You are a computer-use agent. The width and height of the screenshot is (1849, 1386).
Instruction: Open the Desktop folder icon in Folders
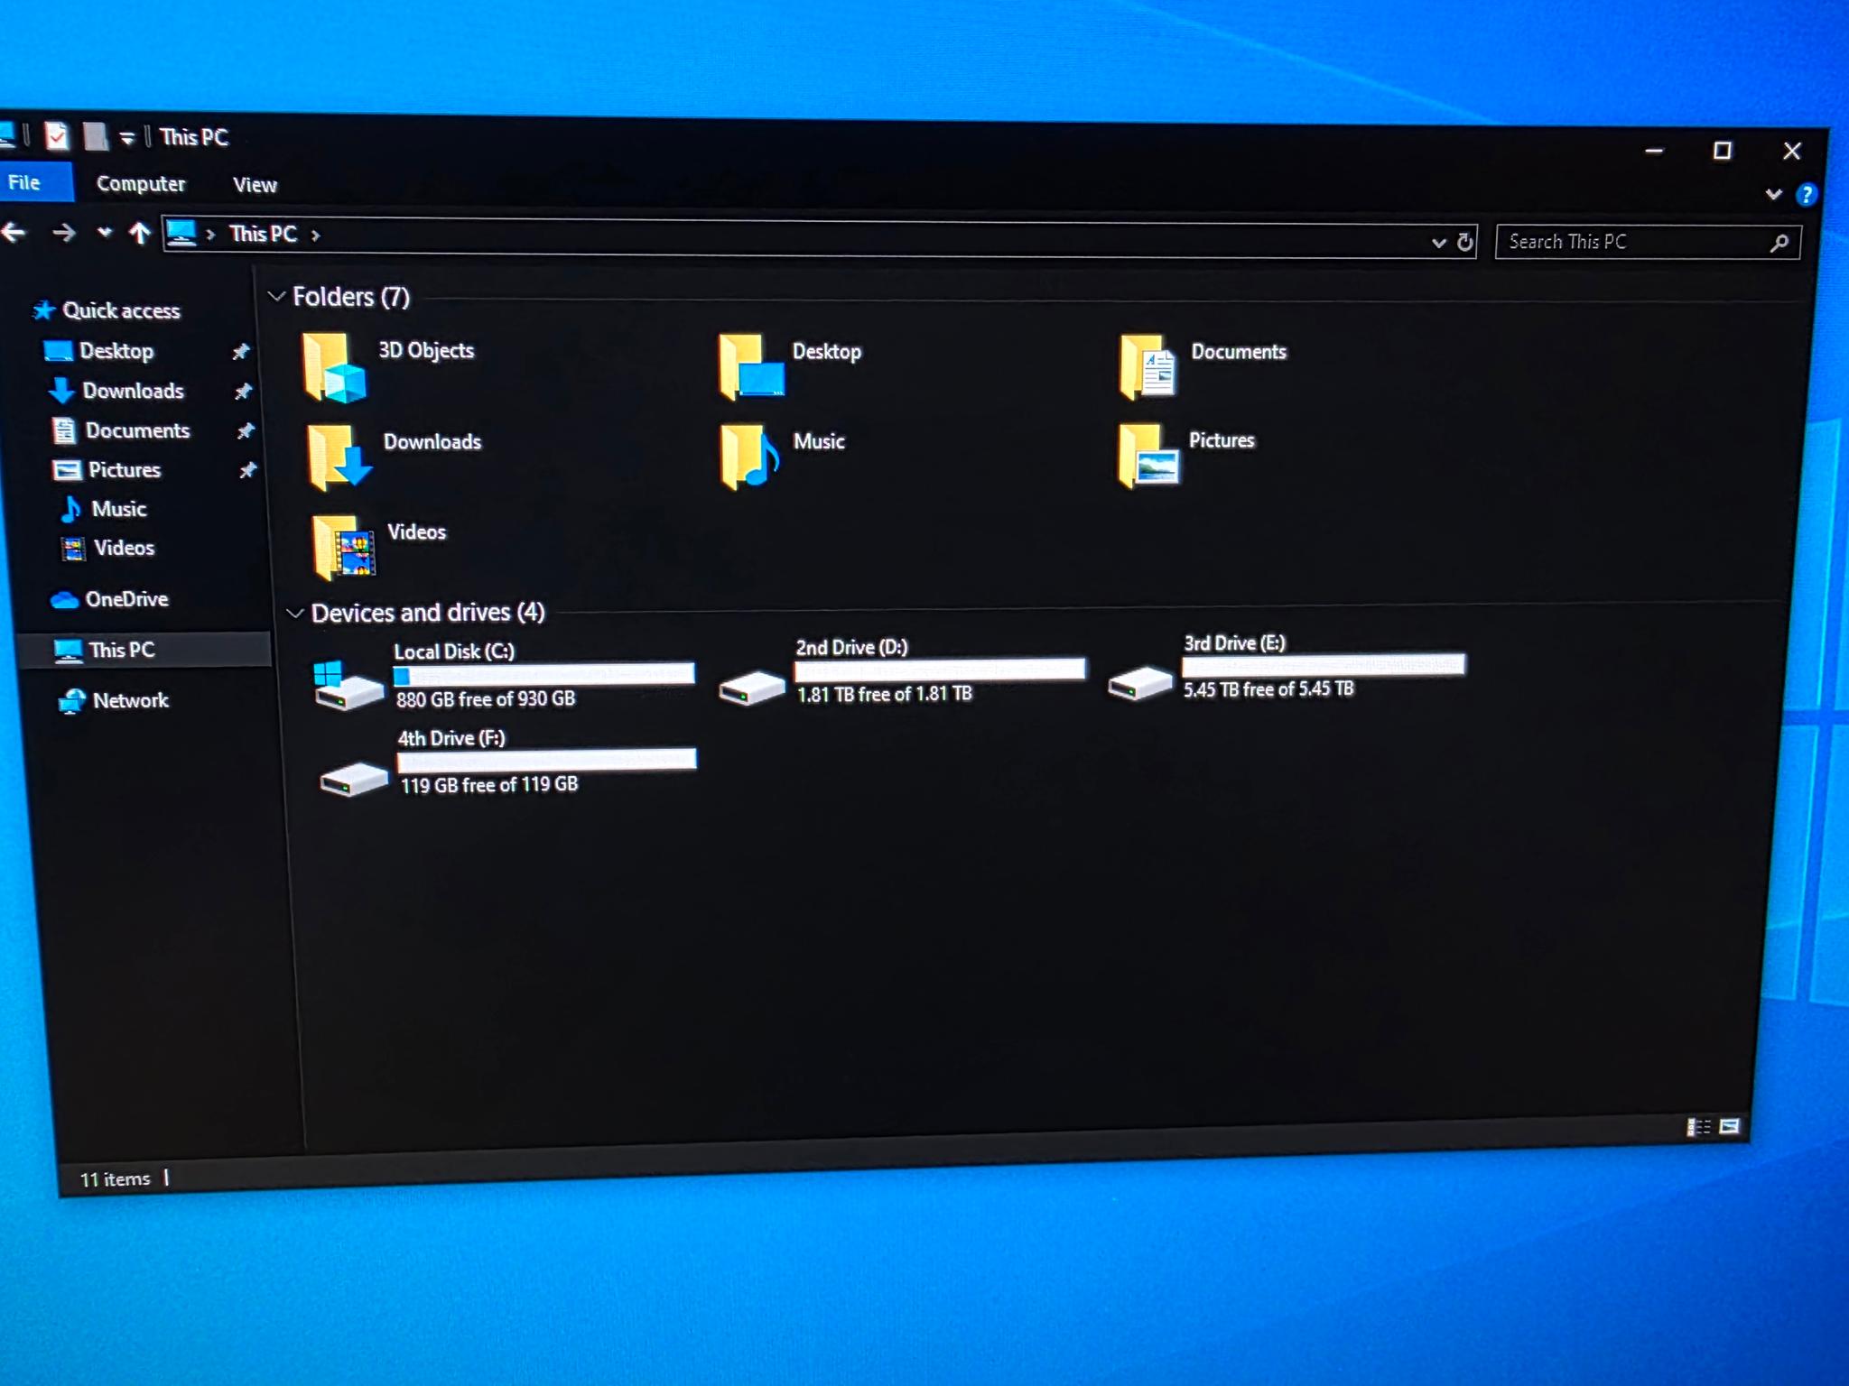pos(751,366)
